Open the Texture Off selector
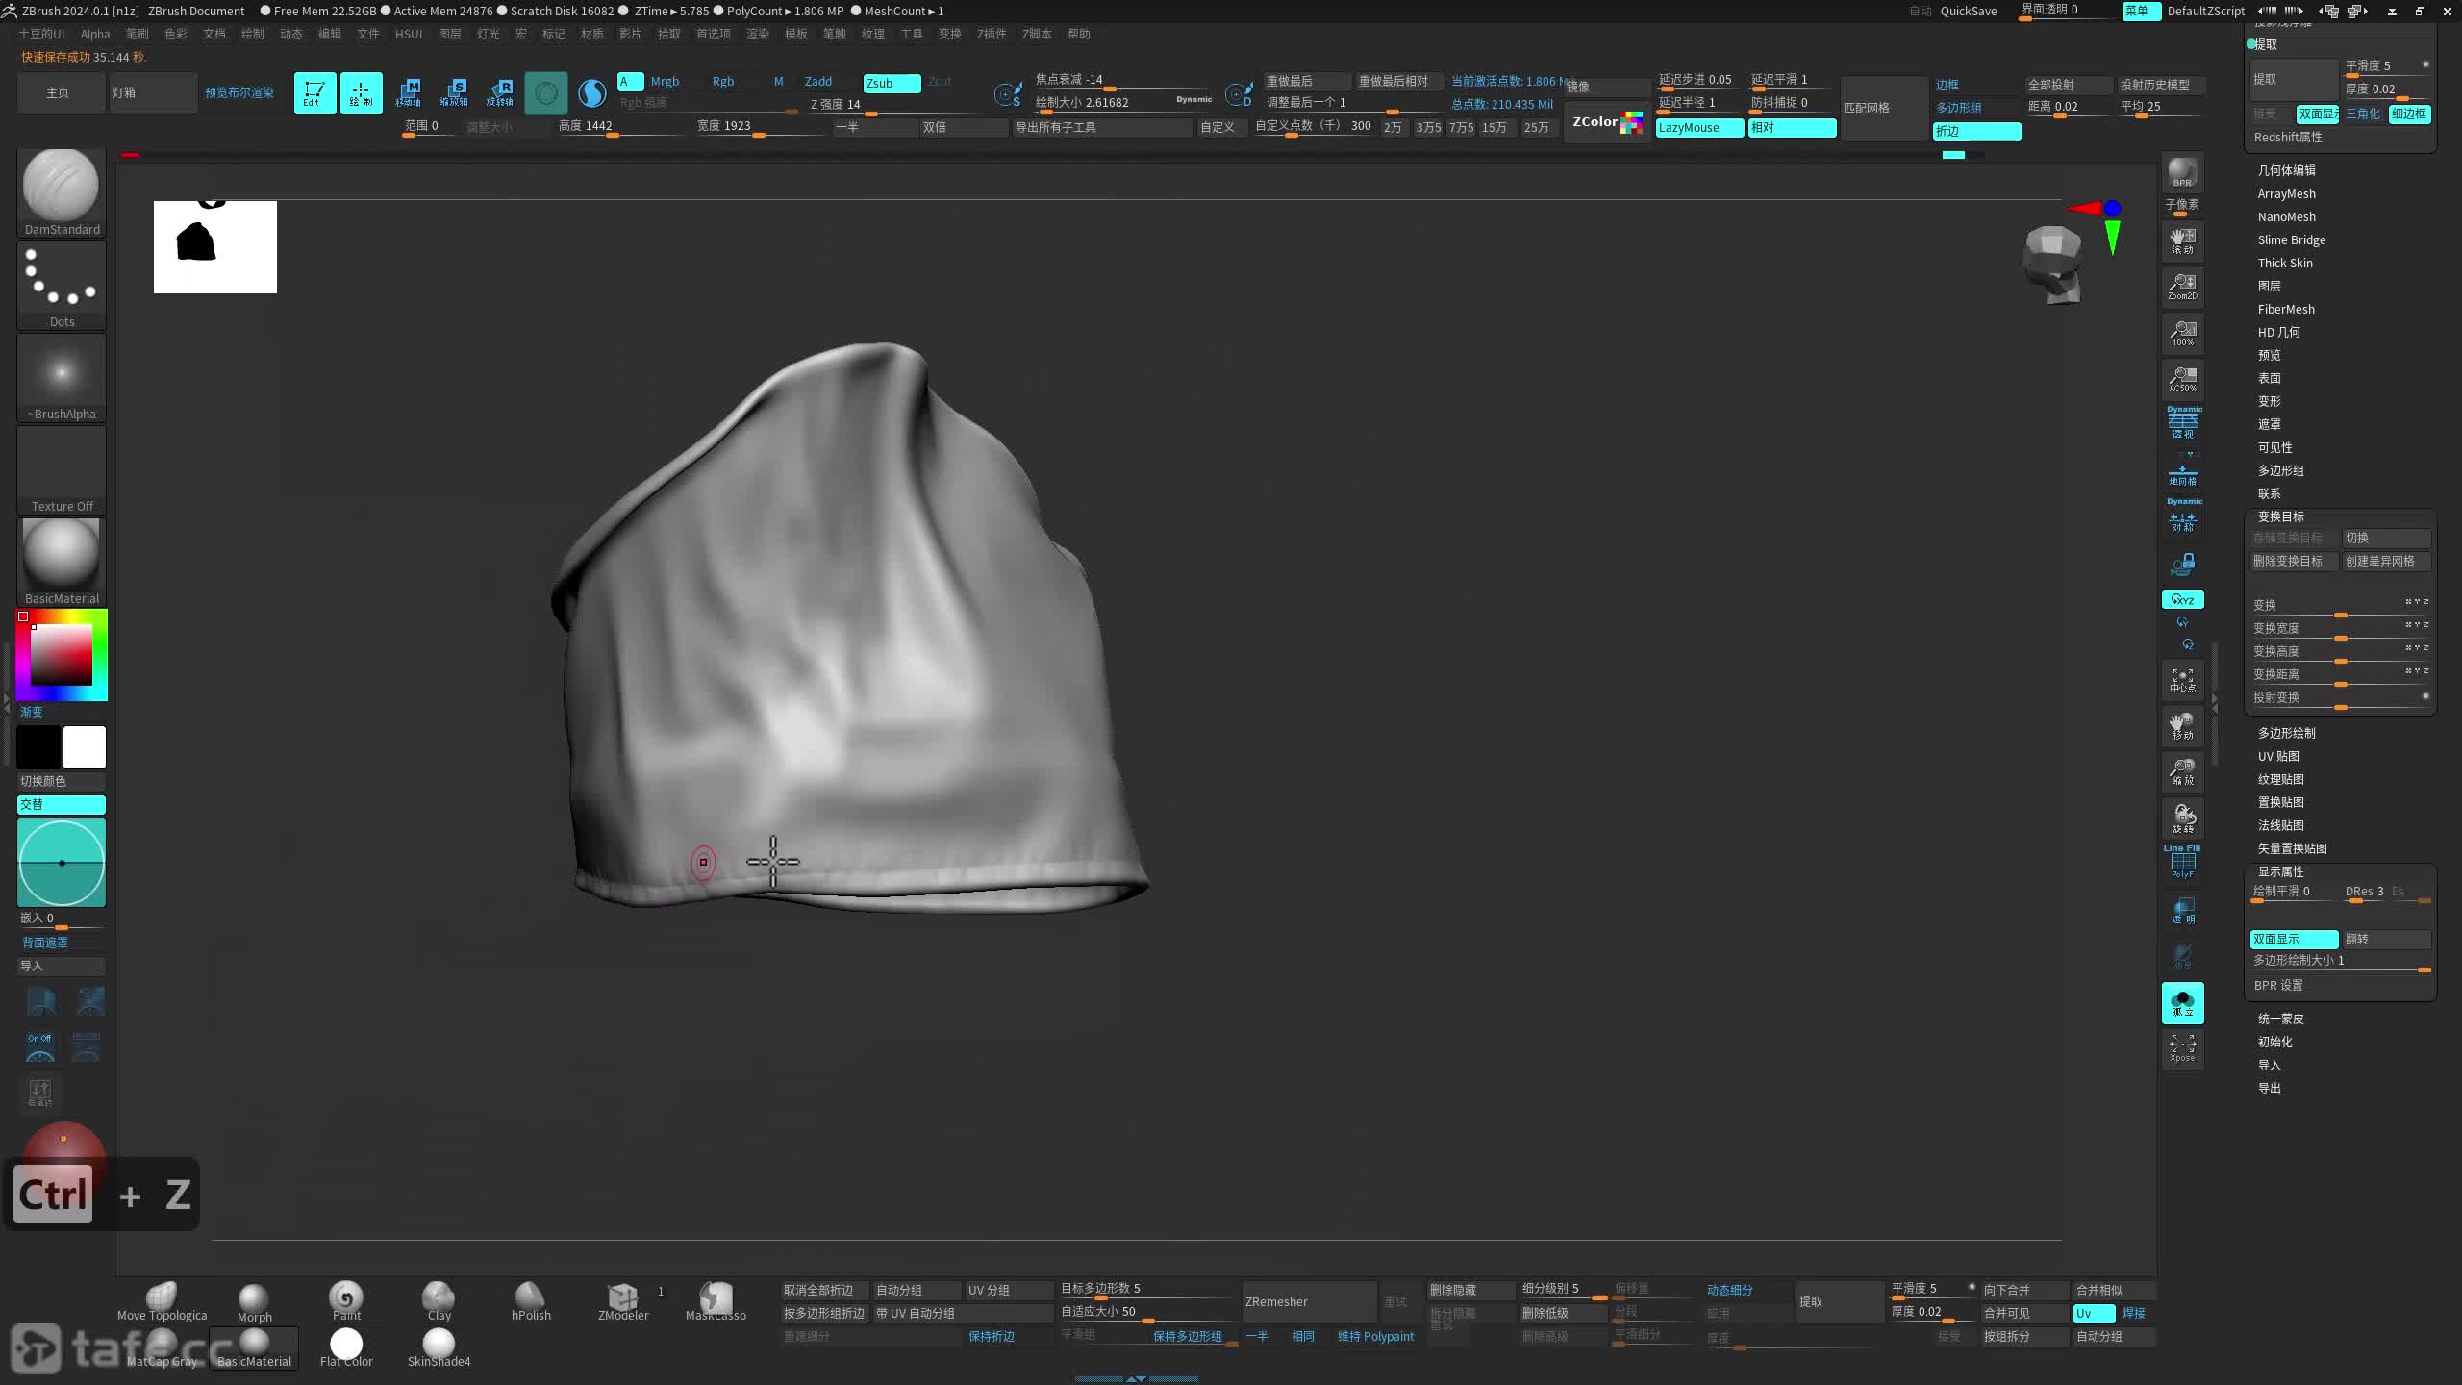This screenshot has height=1385, width=2462. click(62, 469)
